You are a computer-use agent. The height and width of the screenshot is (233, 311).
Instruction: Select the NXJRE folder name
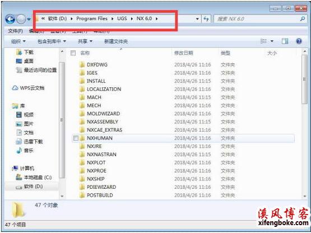point(94,146)
